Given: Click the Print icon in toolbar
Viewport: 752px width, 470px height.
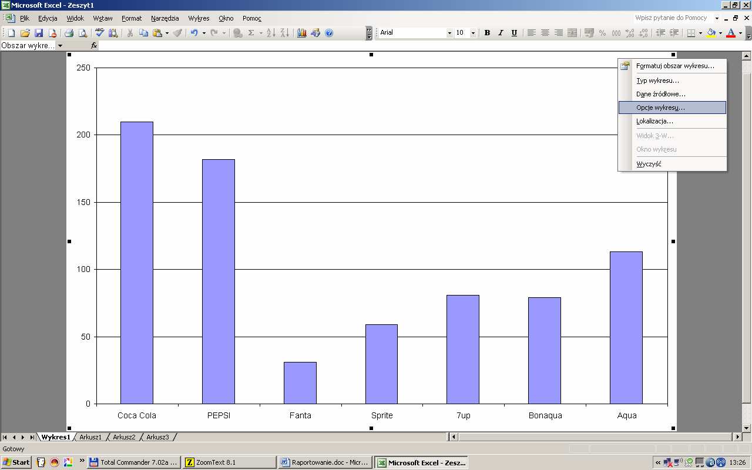Looking at the screenshot, I should coord(69,33).
